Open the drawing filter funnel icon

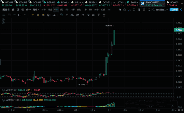pos(99,15)
